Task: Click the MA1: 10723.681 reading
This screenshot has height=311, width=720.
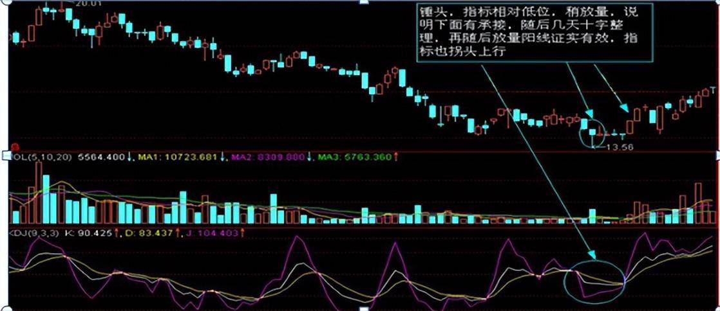Action: 176,157
